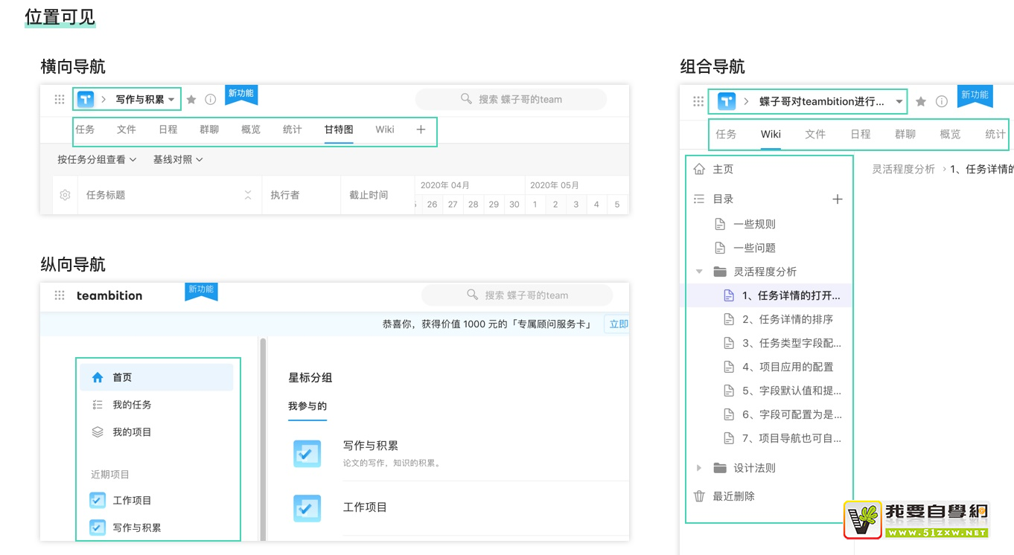Open 写作与积累 project card icon
Viewport: 1014px width, 555px height.
pos(307,453)
